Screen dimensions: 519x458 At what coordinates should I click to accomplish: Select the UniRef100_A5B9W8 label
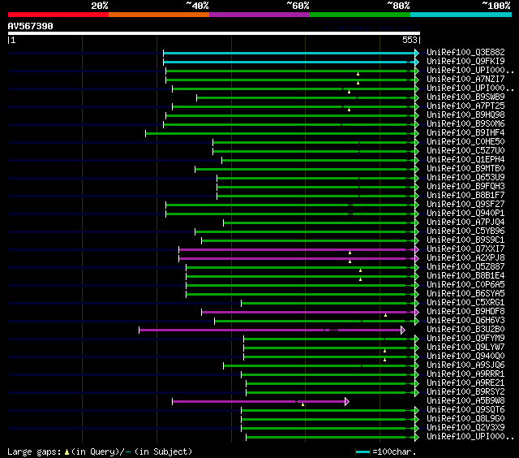(465, 401)
